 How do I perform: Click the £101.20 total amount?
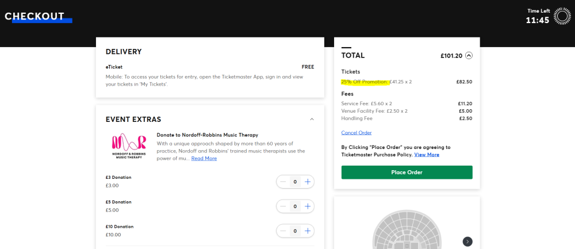point(451,56)
